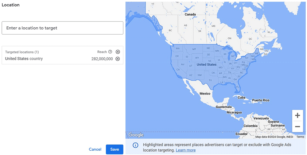
Task: Zoom out on the map
Action: pos(297,126)
